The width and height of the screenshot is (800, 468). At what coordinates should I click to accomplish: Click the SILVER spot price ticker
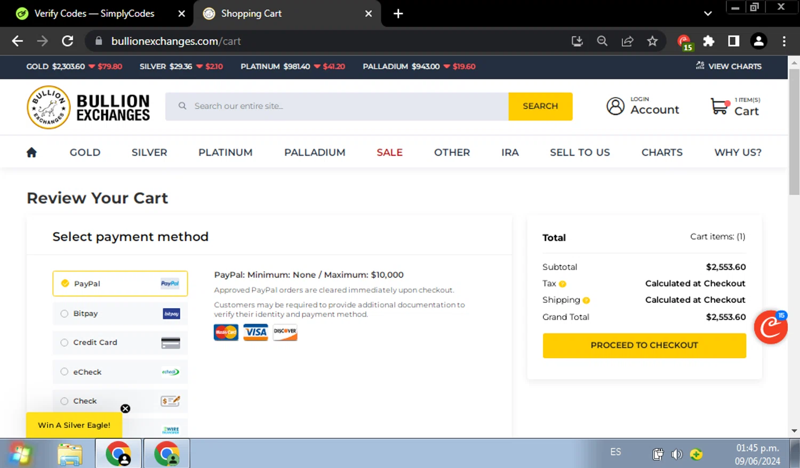click(x=181, y=66)
